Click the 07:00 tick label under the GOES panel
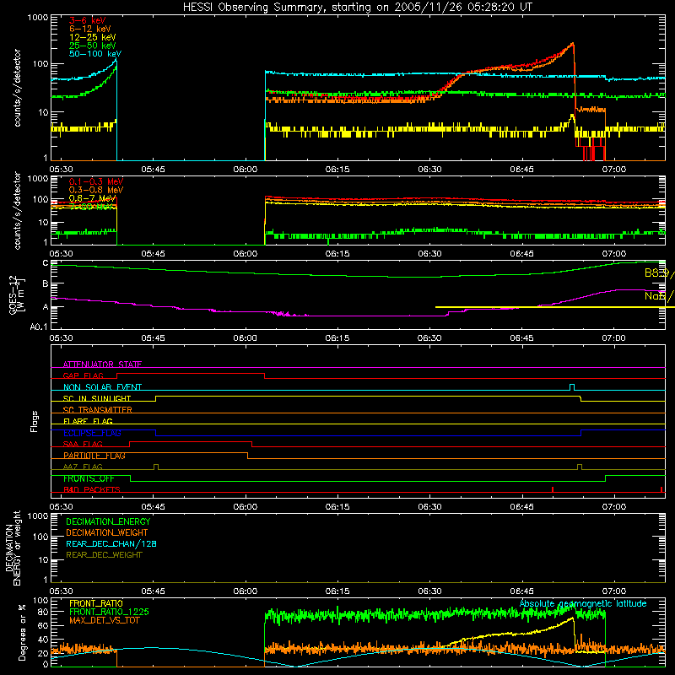The height and width of the screenshot is (675, 675). (x=613, y=338)
